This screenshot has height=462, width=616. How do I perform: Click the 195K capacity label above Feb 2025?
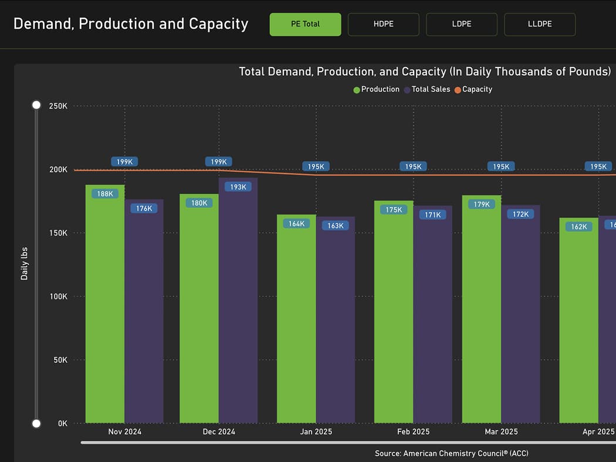(x=413, y=167)
